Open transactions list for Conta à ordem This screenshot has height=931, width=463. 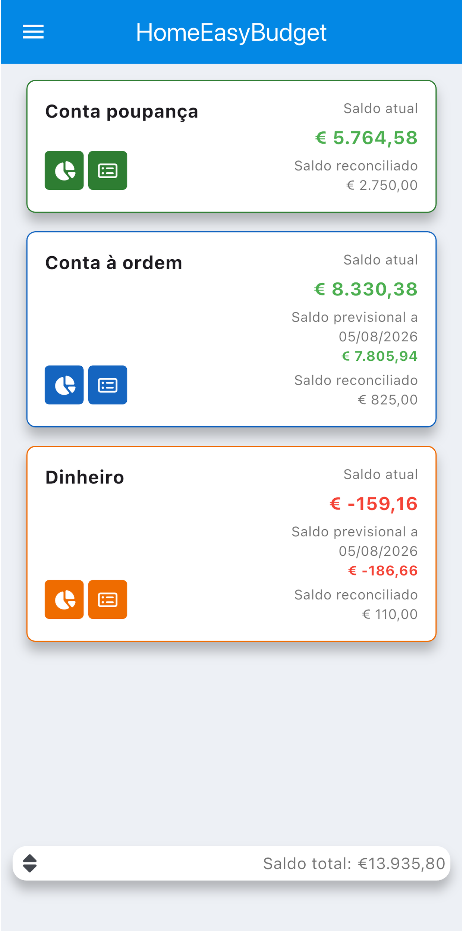tap(108, 385)
